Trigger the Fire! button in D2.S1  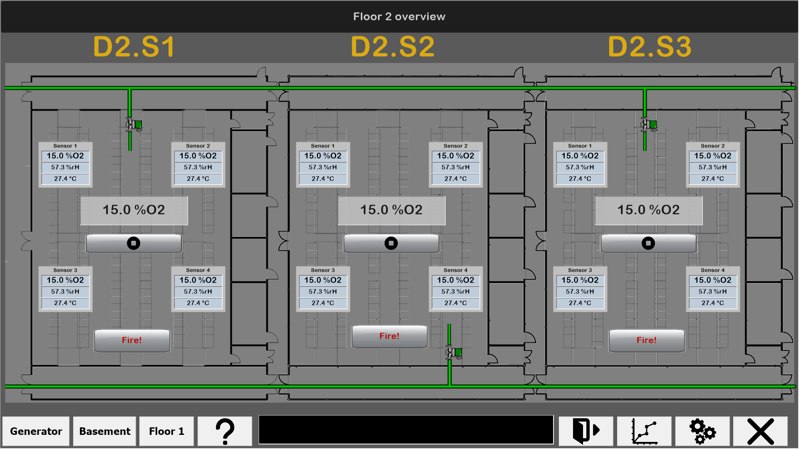[132, 340]
